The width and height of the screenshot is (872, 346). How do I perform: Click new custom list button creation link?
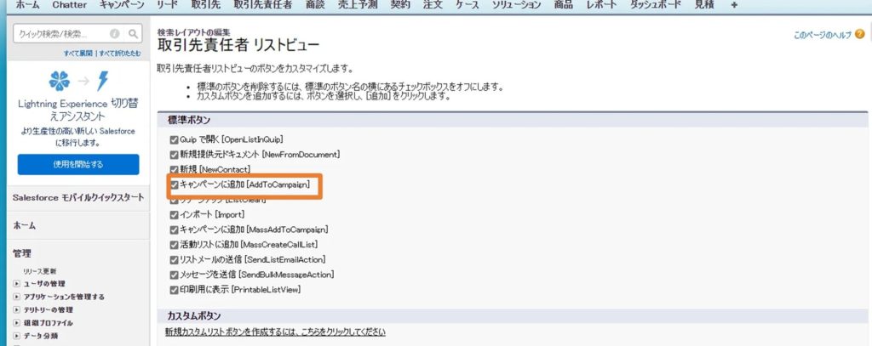(275, 332)
